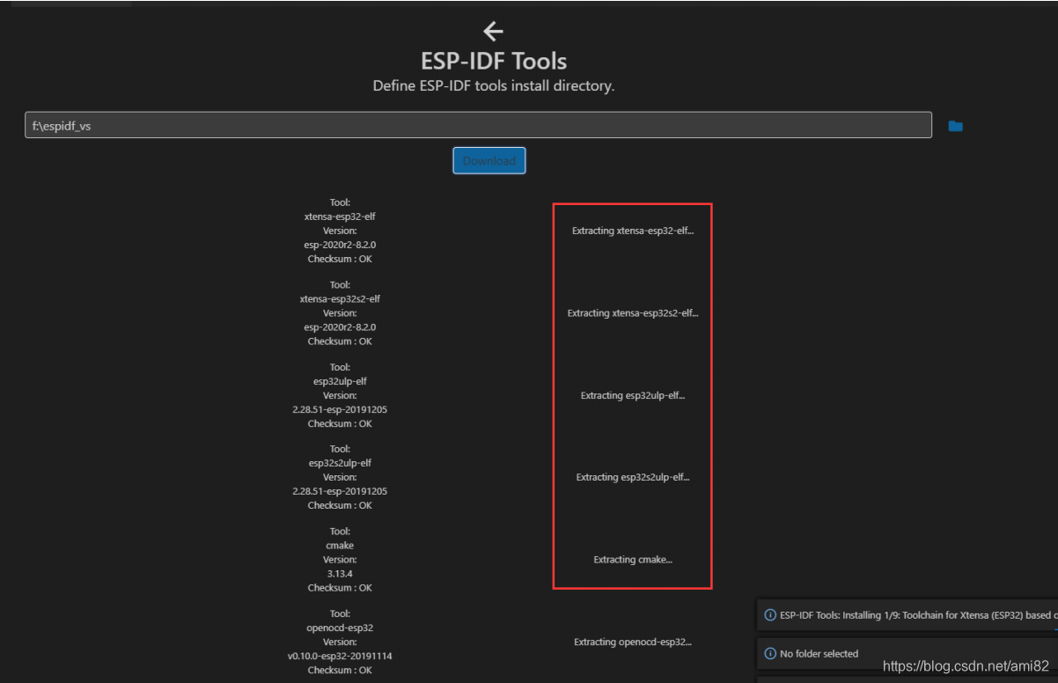Viewport: 1058px width, 683px height.
Task: Click 'Extracting esp32s2ulp-elf...' status text
Action: click(x=633, y=477)
